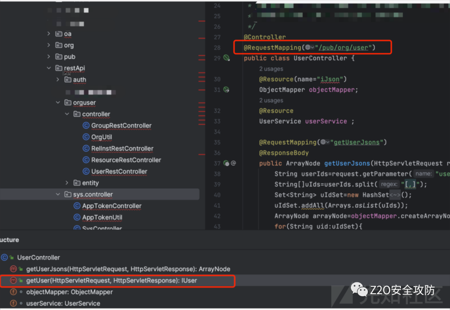This screenshot has width=450, height=310.
Task: Open GroupRestController in the project tree
Action: click(x=121, y=125)
